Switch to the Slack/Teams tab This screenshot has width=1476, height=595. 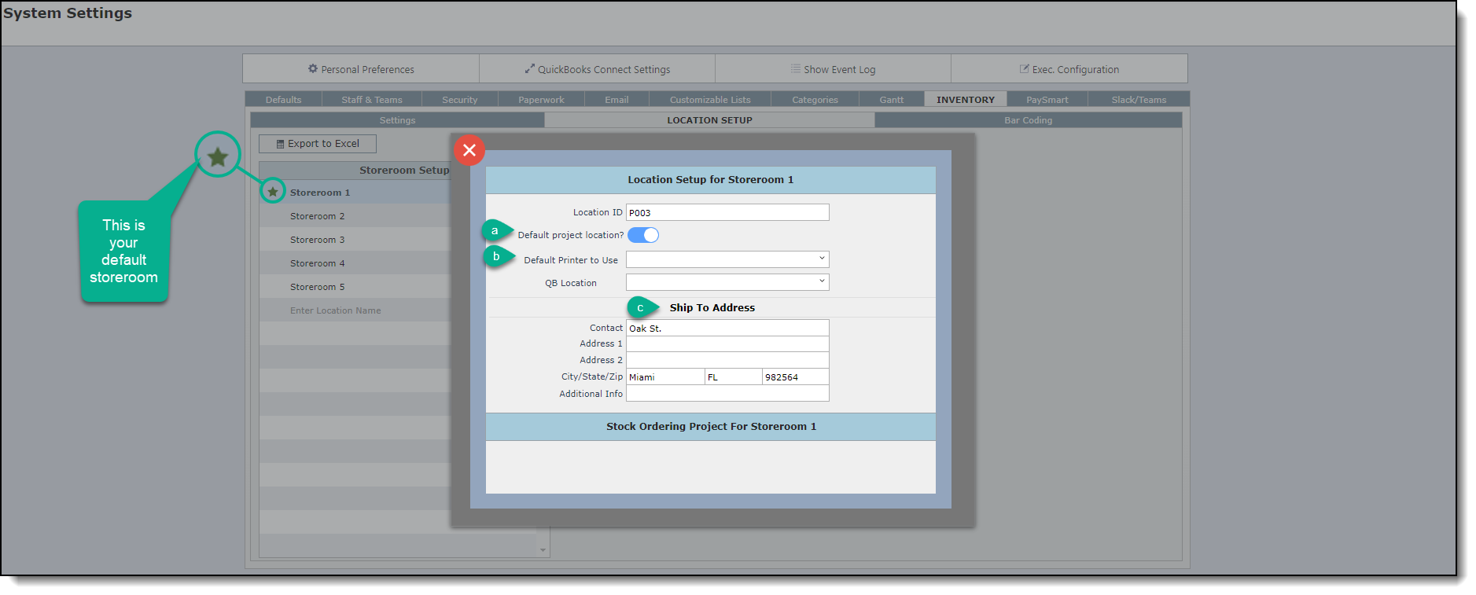(x=1139, y=100)
